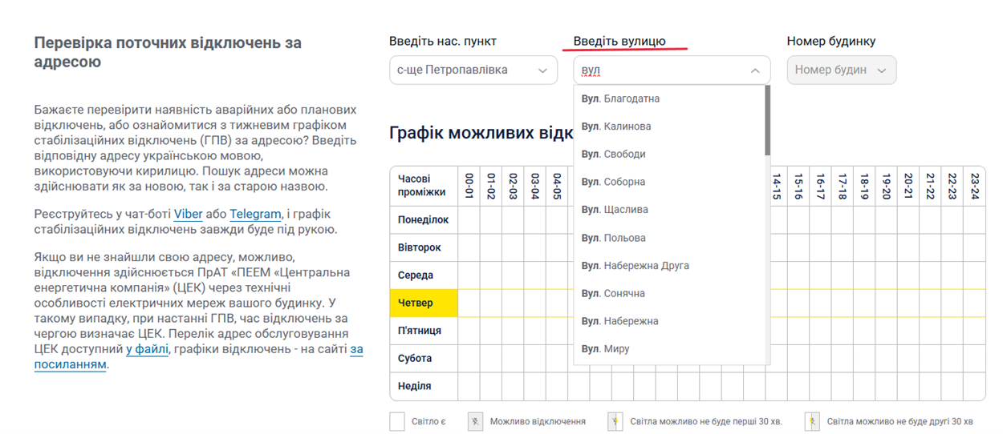Open the settlement dropdown 'с-ще Петропавлівка'
This screenshot has width=1003, height=434.
(x=473, y=70)
